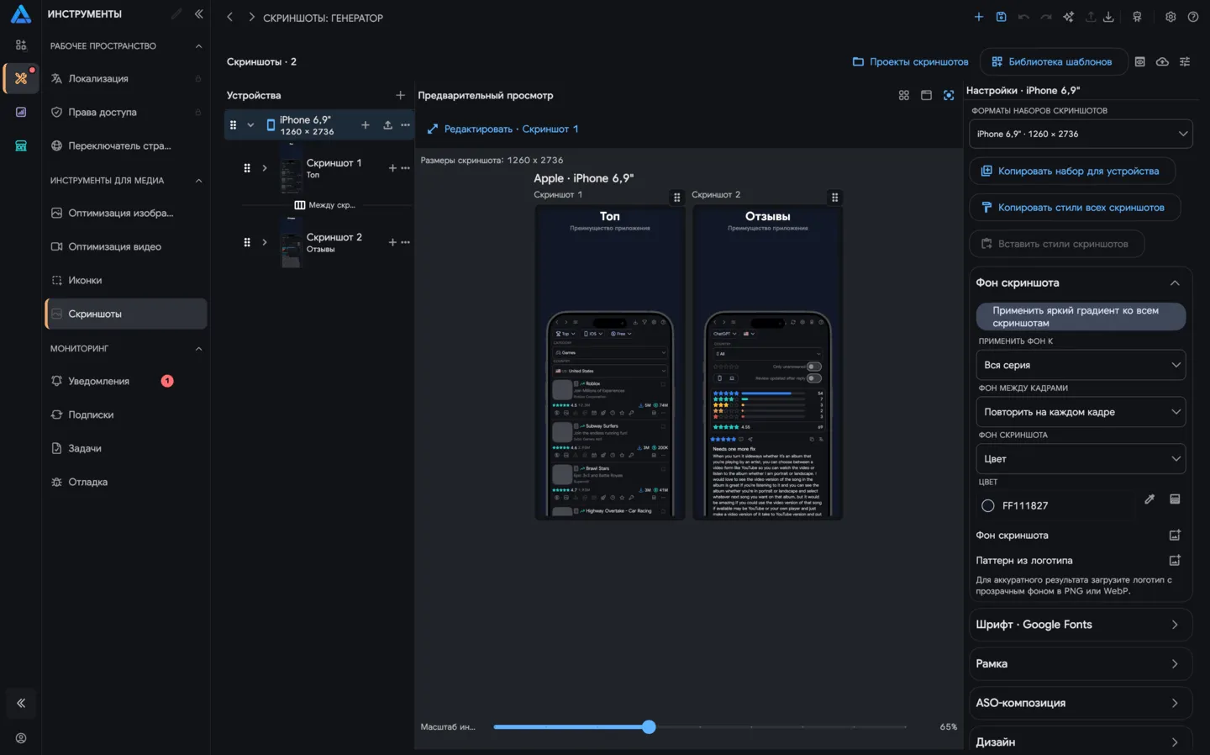Click the window layout icon in preview header
The image size is (1210, 755).
tap(926, 95)
